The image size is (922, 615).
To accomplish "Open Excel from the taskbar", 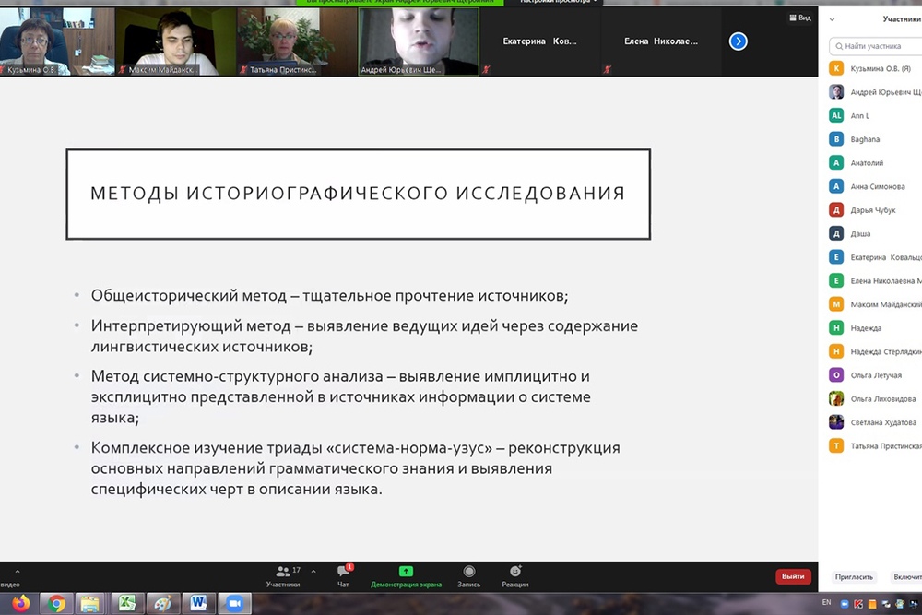I will click(126, 604).
